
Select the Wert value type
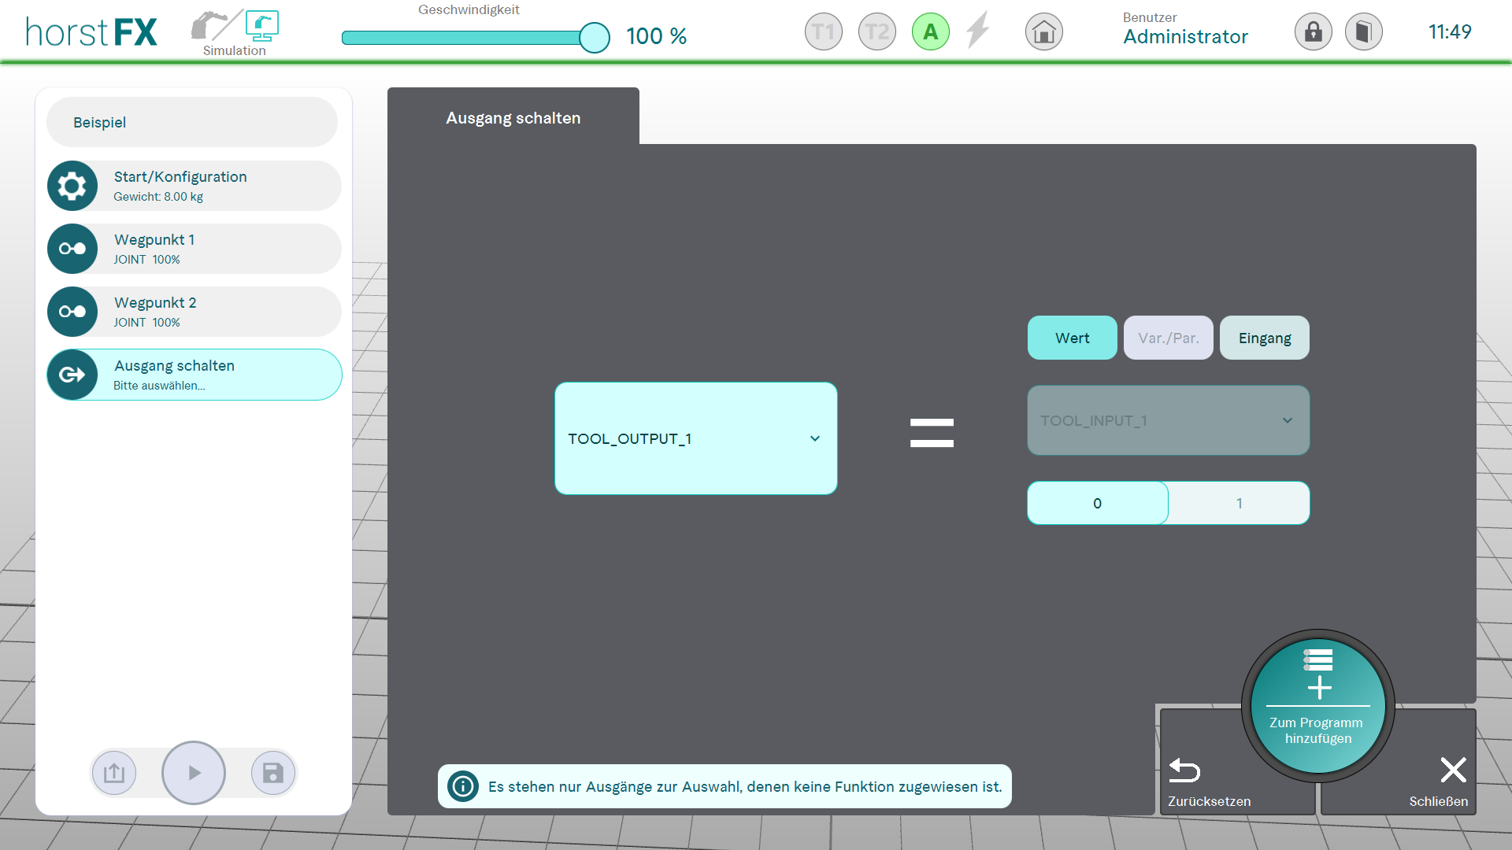click(x=1072, y=338)
